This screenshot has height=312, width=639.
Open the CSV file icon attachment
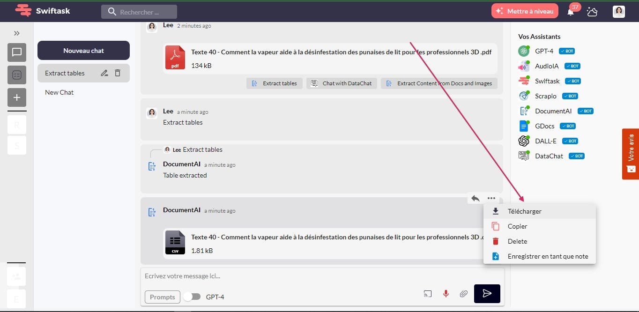point(175,242)
